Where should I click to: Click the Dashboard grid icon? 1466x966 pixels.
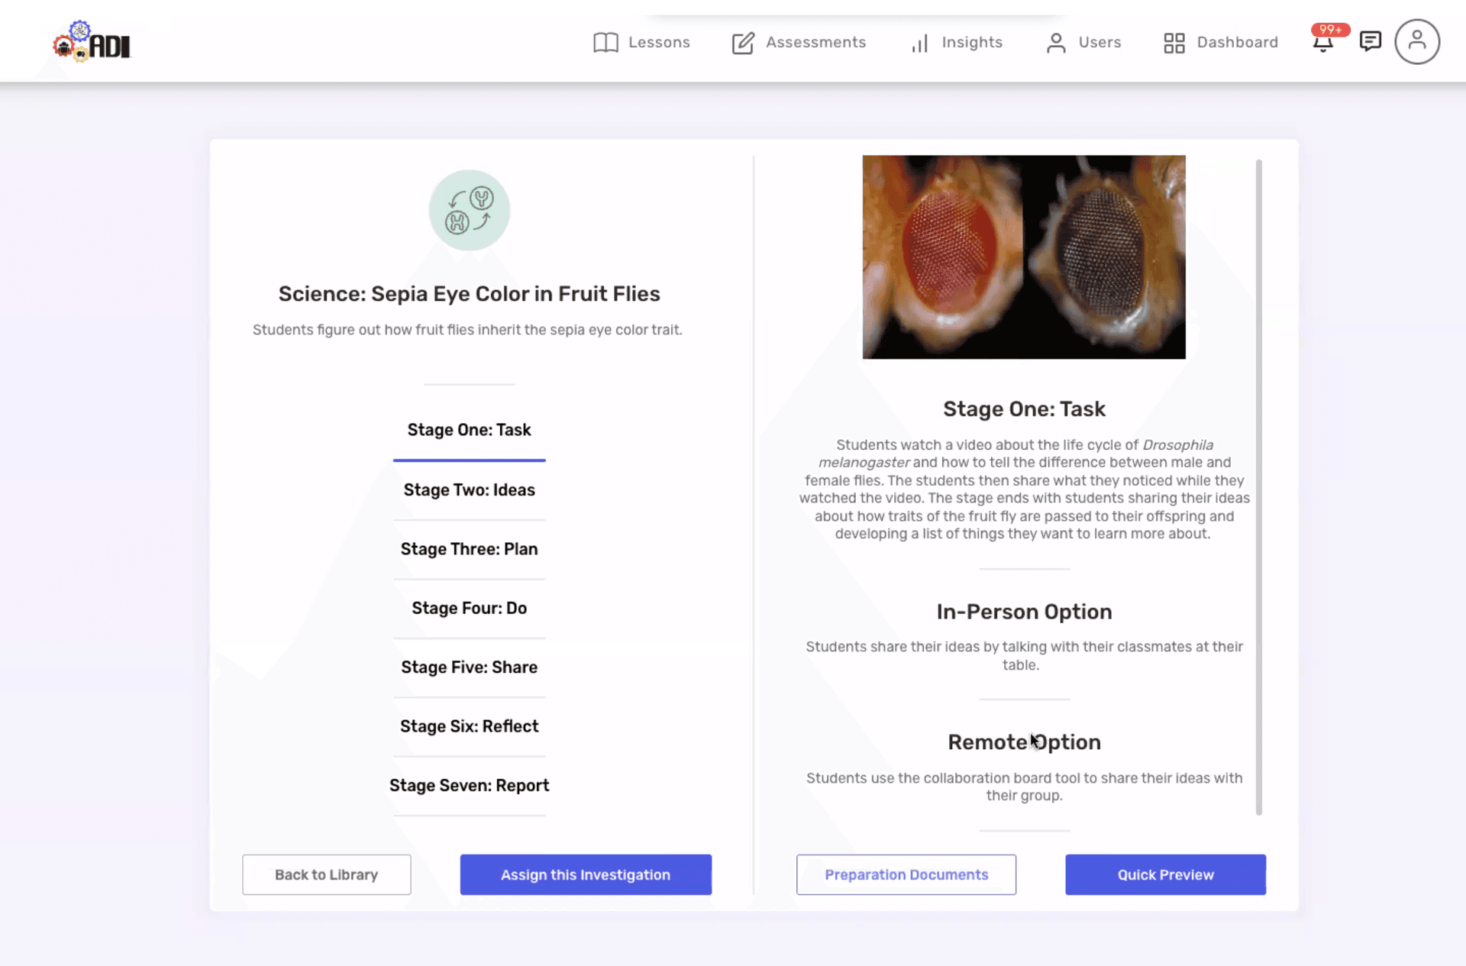(x=1174, y=42)
